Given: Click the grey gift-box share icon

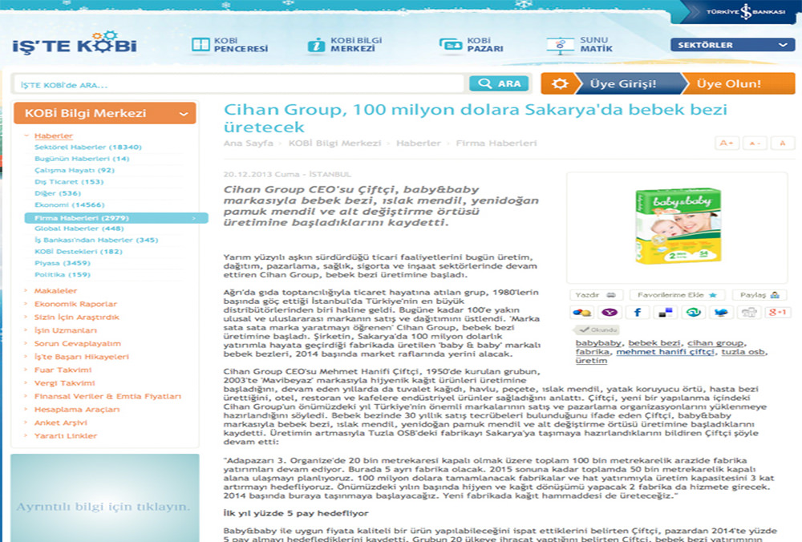Looking at the screenshot, I should 749,313.
